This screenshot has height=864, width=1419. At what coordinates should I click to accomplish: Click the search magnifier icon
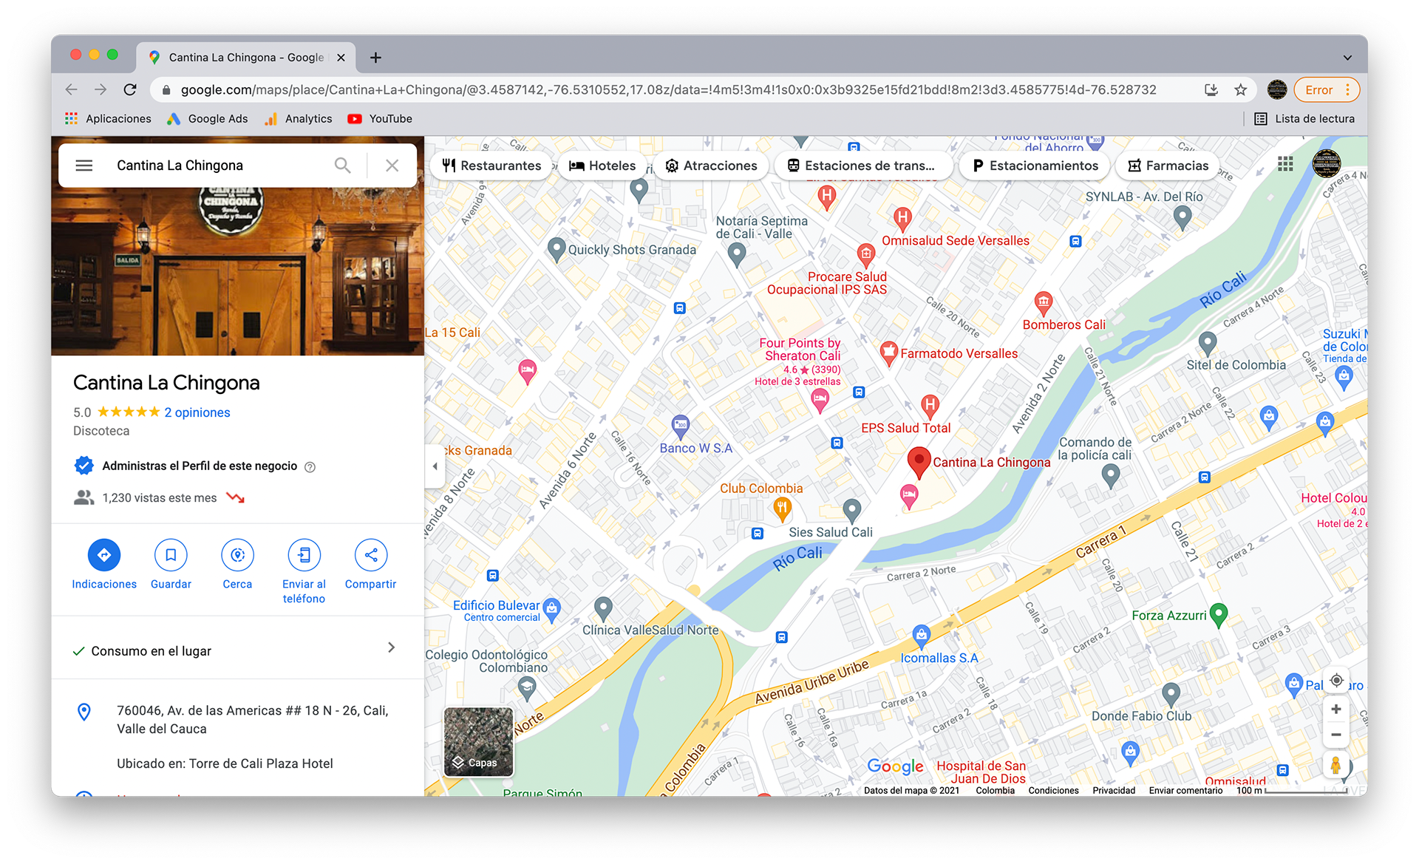click(342, 166)
